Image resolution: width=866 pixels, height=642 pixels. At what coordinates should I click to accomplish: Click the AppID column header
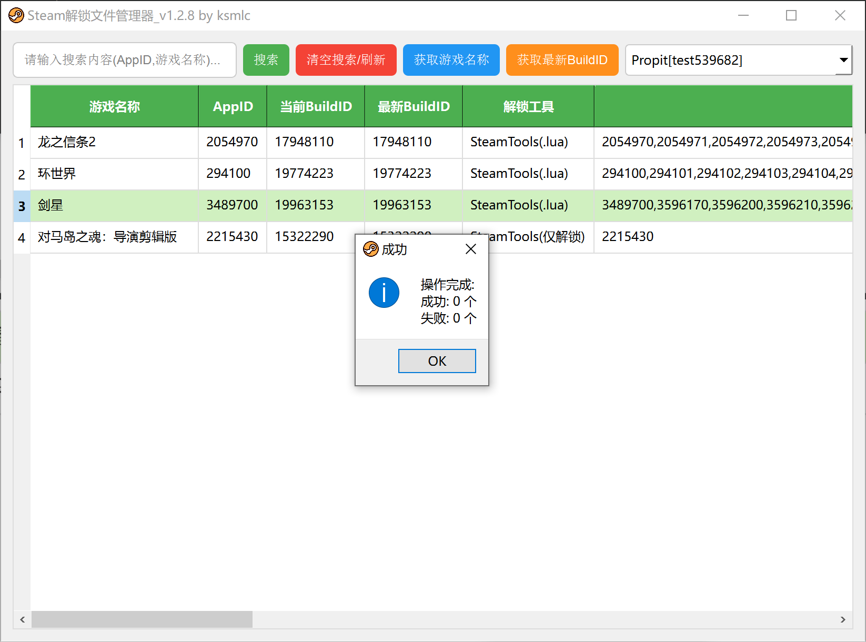233,107
